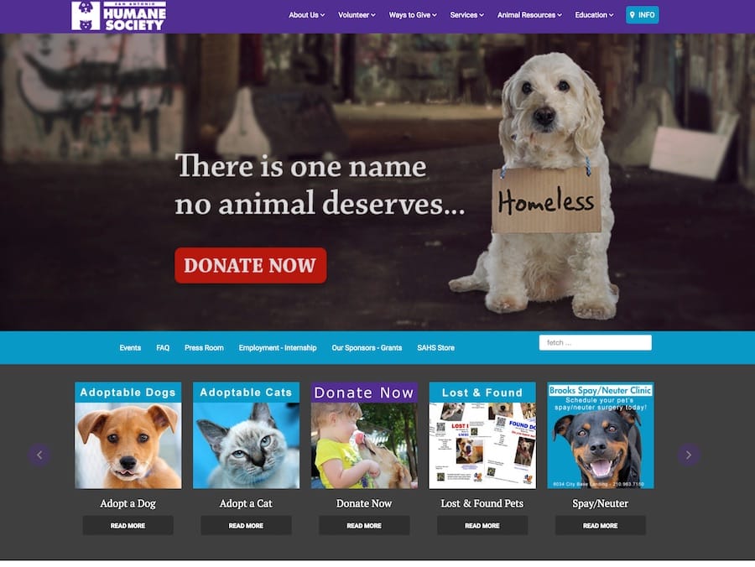This screenshot has width=755, height=567.
Task: Expand the About Us menu
Action: pos(307,15)
